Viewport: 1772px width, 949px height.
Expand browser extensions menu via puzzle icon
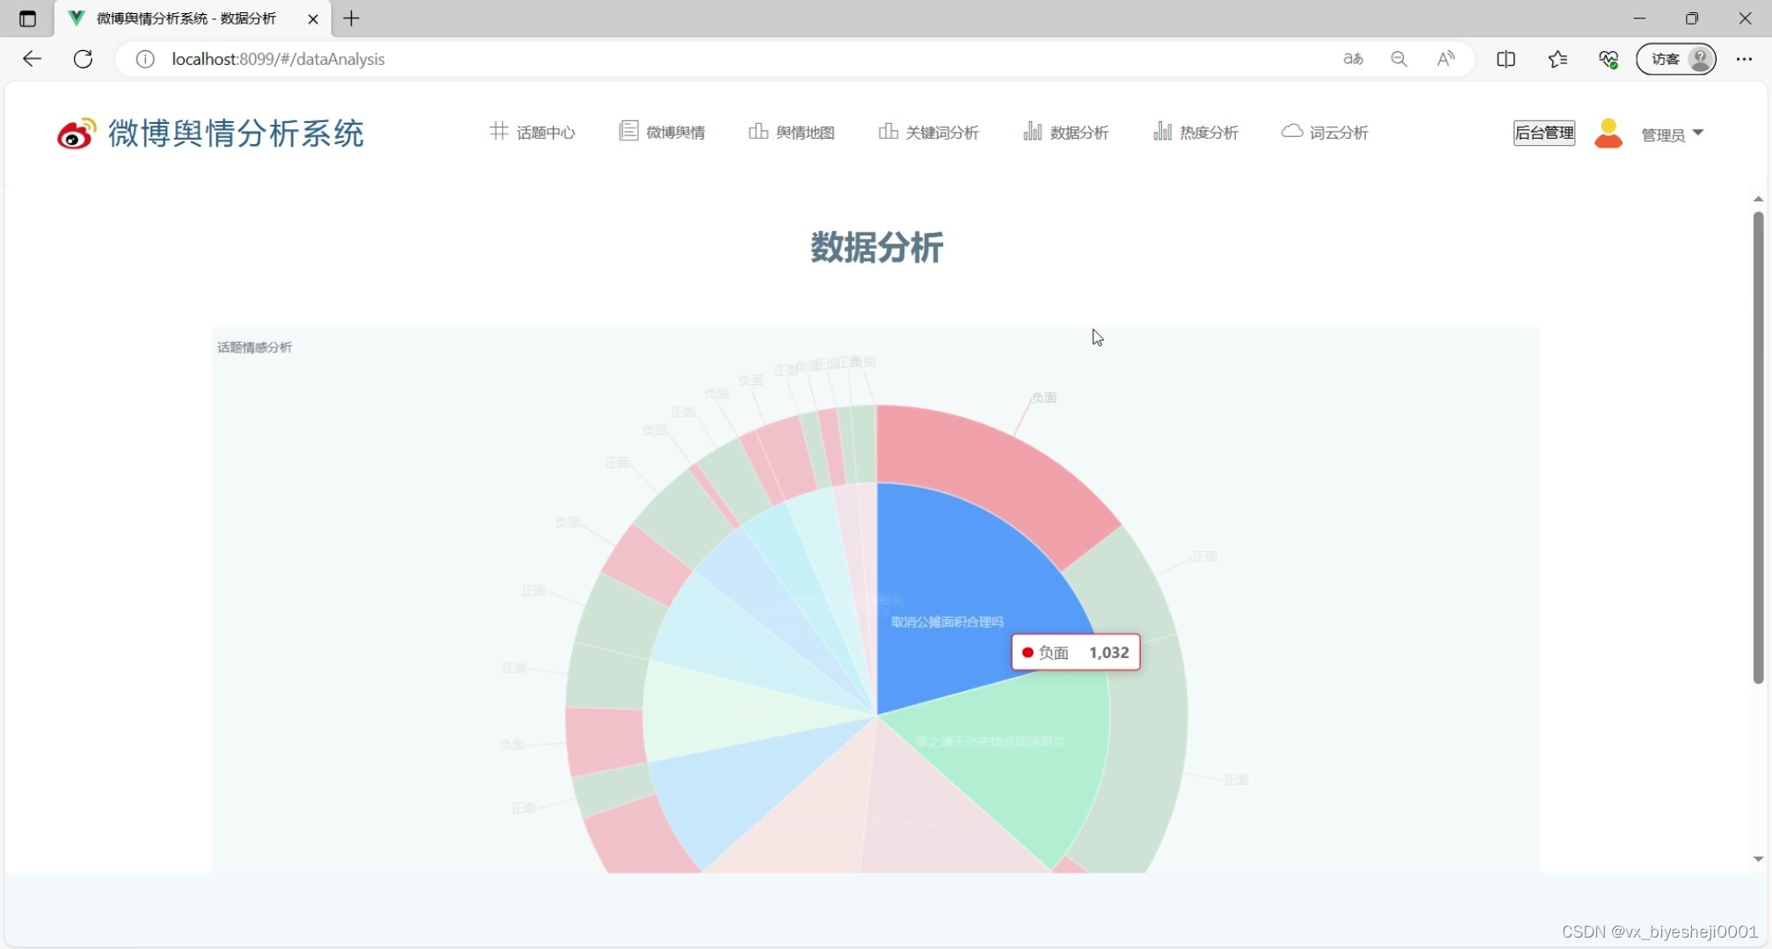(x=1608, y=59)
